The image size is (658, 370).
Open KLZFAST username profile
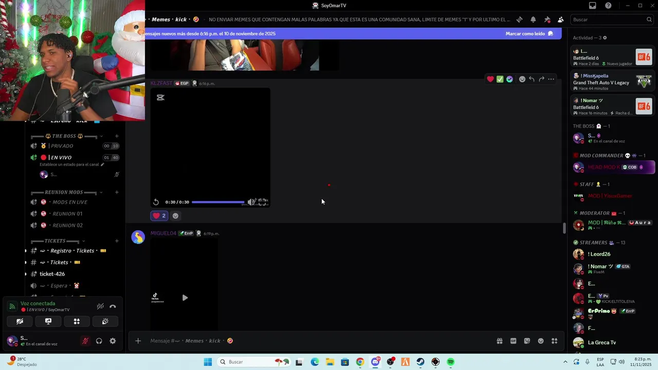(x=161, y=83)
